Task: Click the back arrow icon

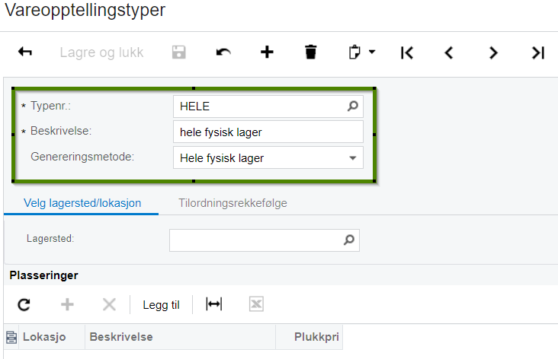Action: [x=25, y=52]
